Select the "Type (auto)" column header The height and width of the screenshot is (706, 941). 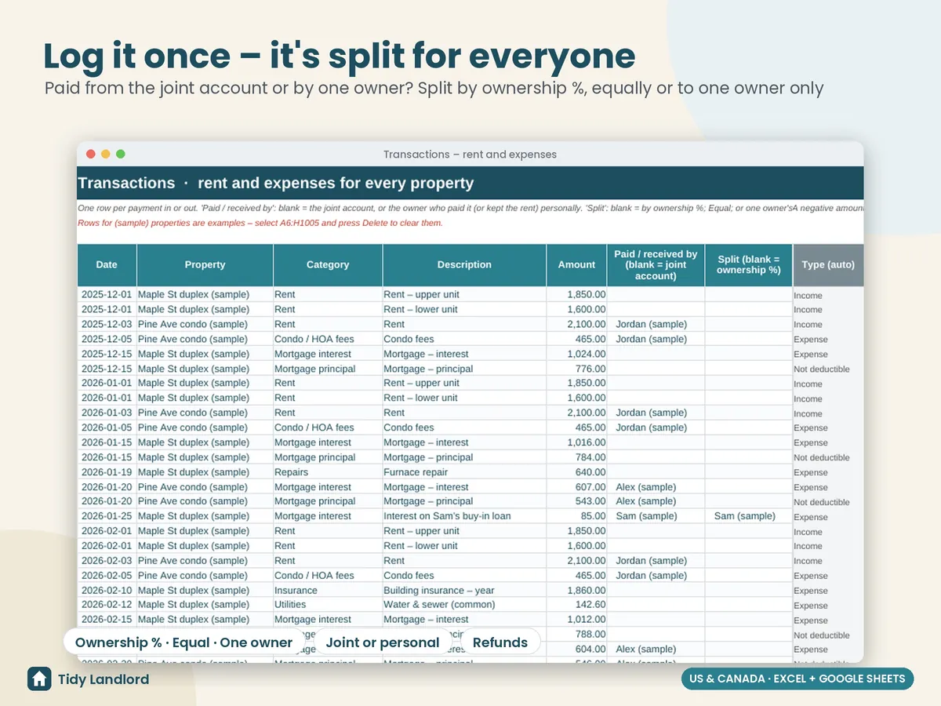[x=828, y=265]
